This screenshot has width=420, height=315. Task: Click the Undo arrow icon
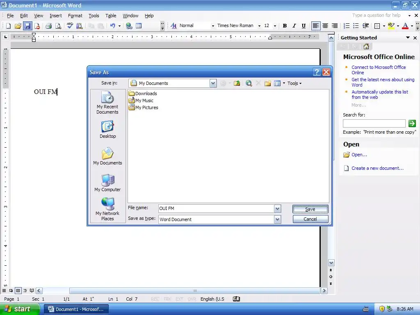pos(113,26)
